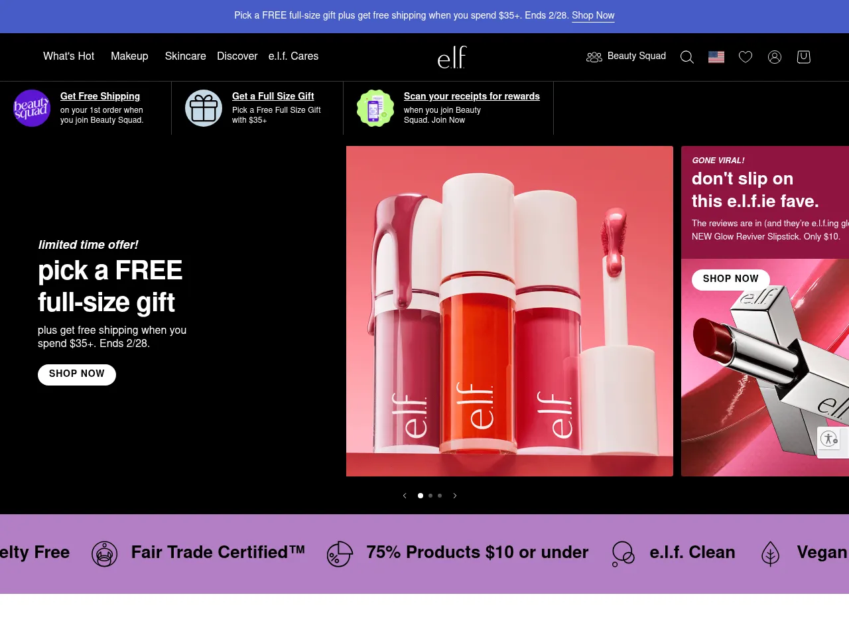849x637 pixels.
Task: Open the accessibility widget icon
Action: click(x=829, y=440)
